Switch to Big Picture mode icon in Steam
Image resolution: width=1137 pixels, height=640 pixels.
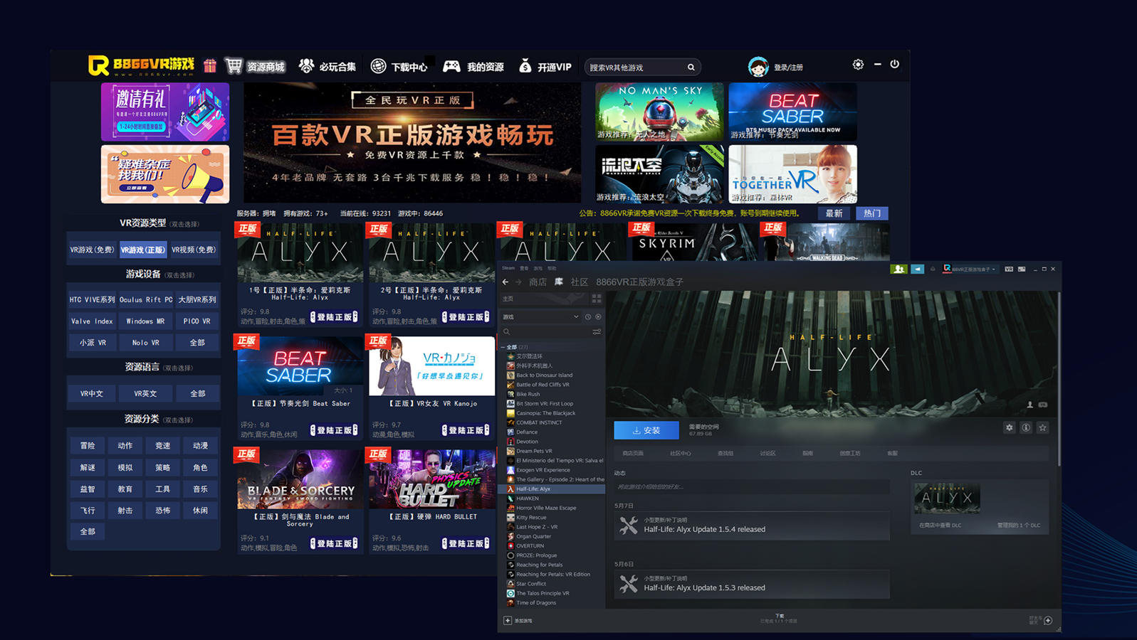(x=1022, y=269)
